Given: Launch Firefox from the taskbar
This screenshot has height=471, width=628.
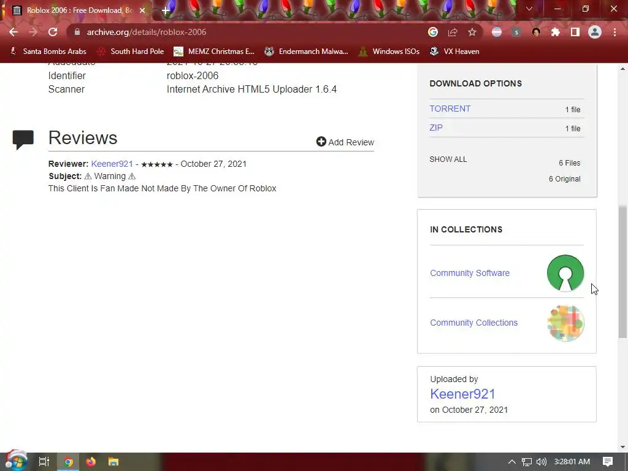Looking at the screenshot, I should tap(91, 462).
